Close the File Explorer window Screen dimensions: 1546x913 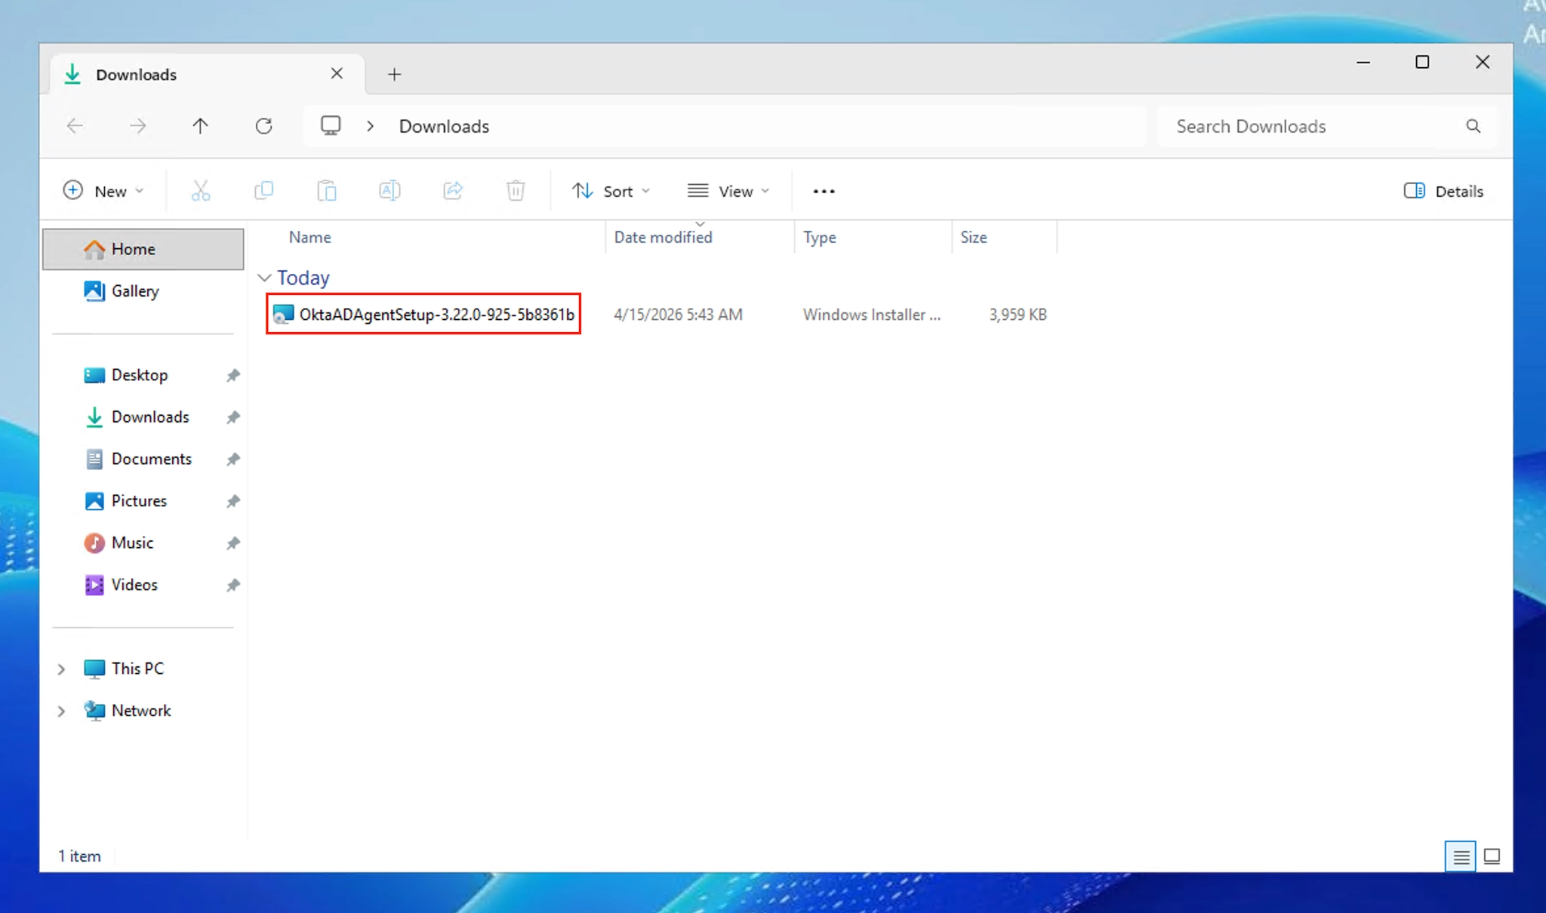1483,62
